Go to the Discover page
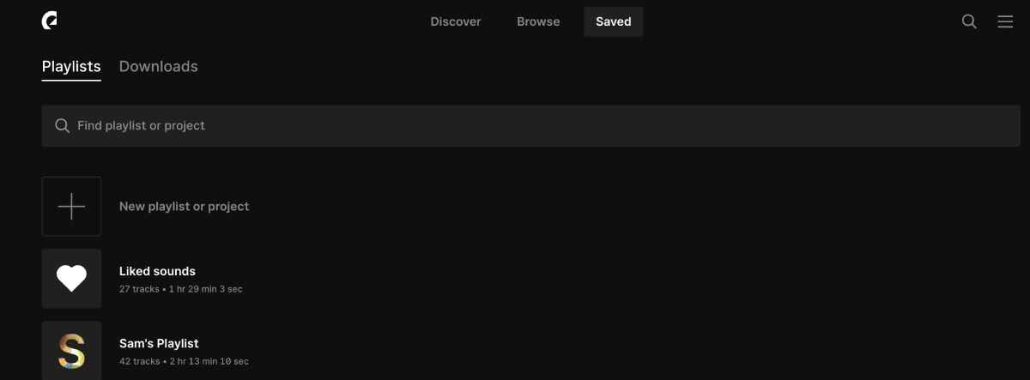The width and height of the screenshot is (1030, 380). pyautogui.click(x=456, y=21)
